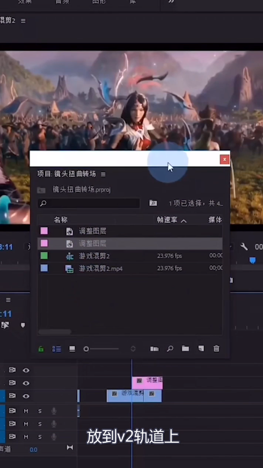Click voice-over microphone on middle audio track
Viewport: 263px width, 468px height.
pos(54,424)
